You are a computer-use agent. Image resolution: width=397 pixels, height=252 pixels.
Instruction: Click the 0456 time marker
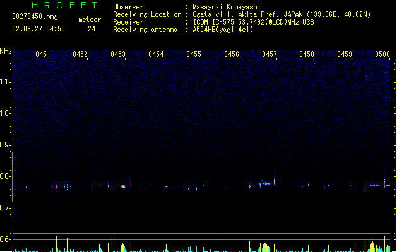(x=232, y=54)
